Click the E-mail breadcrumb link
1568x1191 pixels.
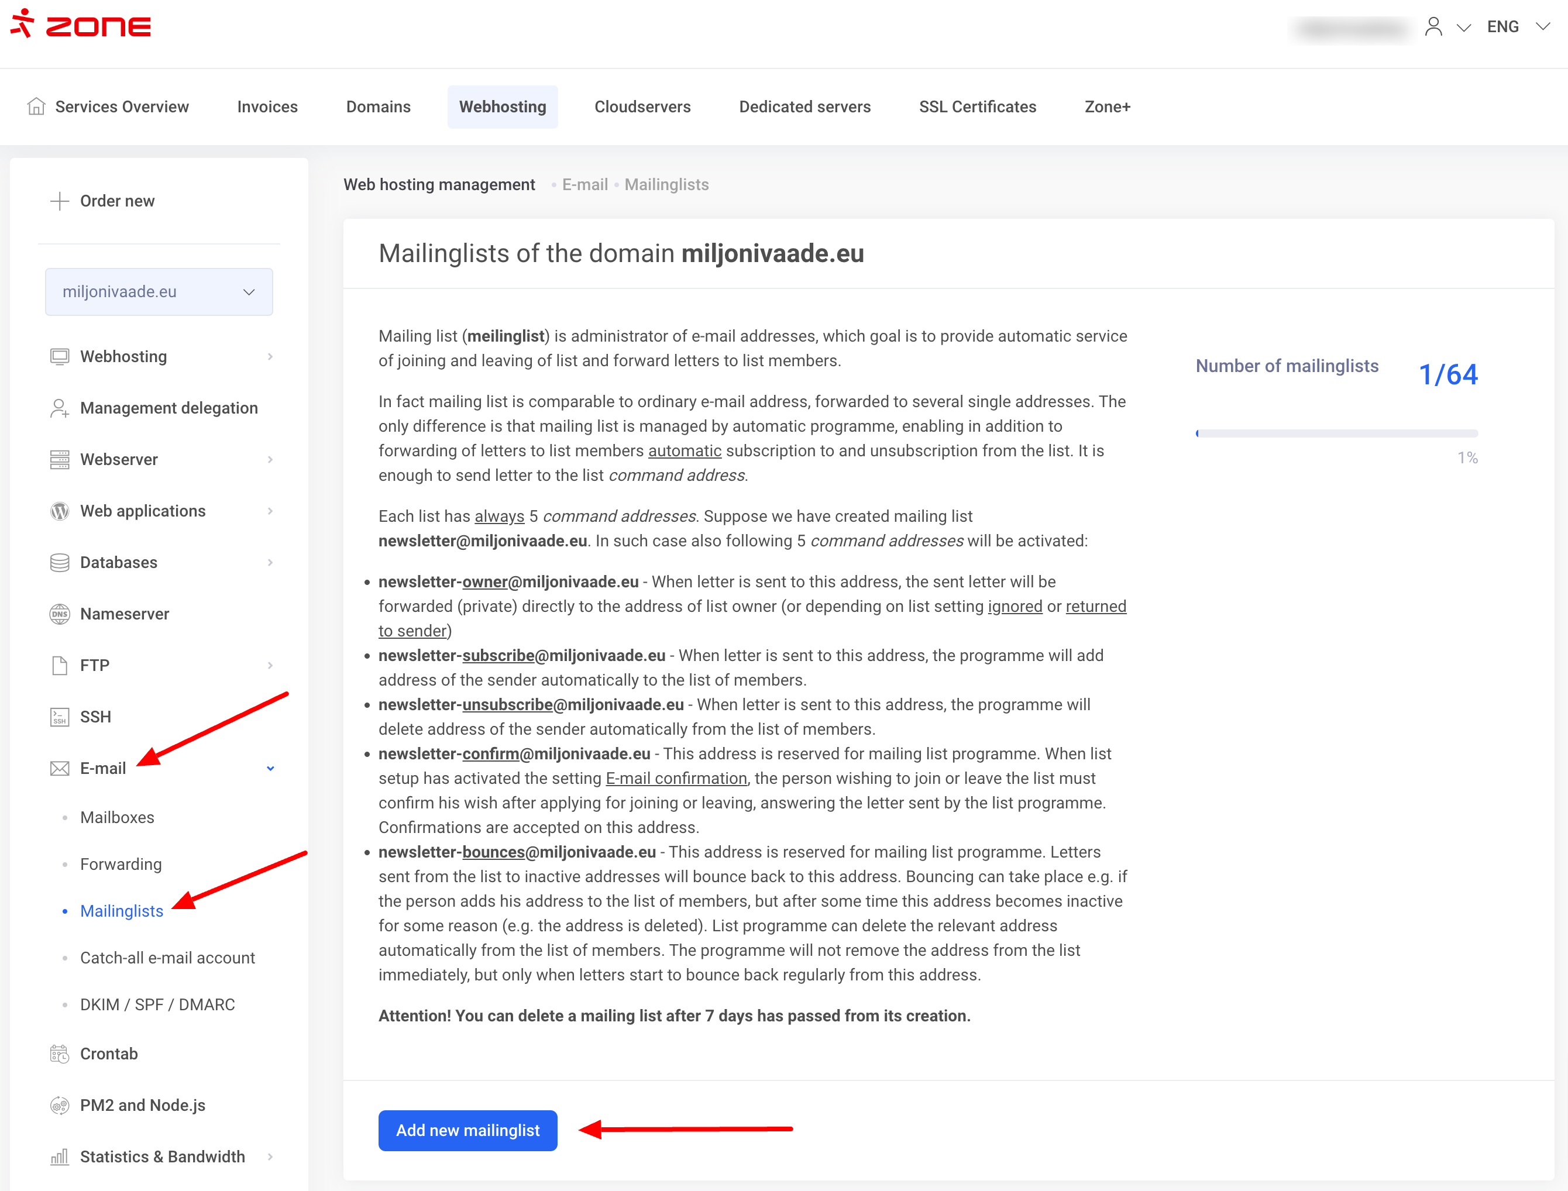pyautogui.click(x=584, y=185)
